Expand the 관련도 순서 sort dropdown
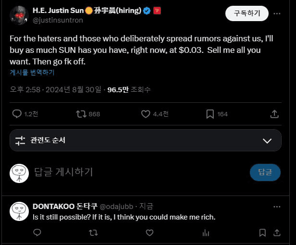 pos(267,140)
